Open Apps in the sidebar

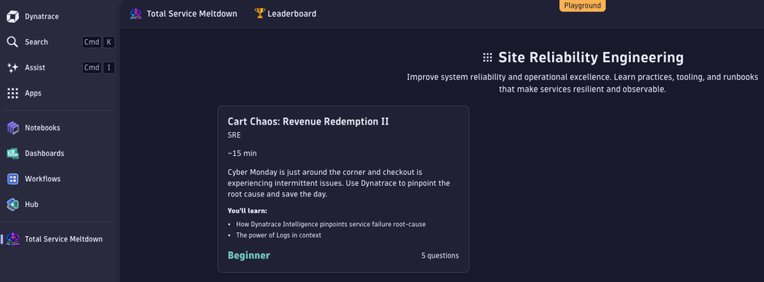(x=33, y=93)
